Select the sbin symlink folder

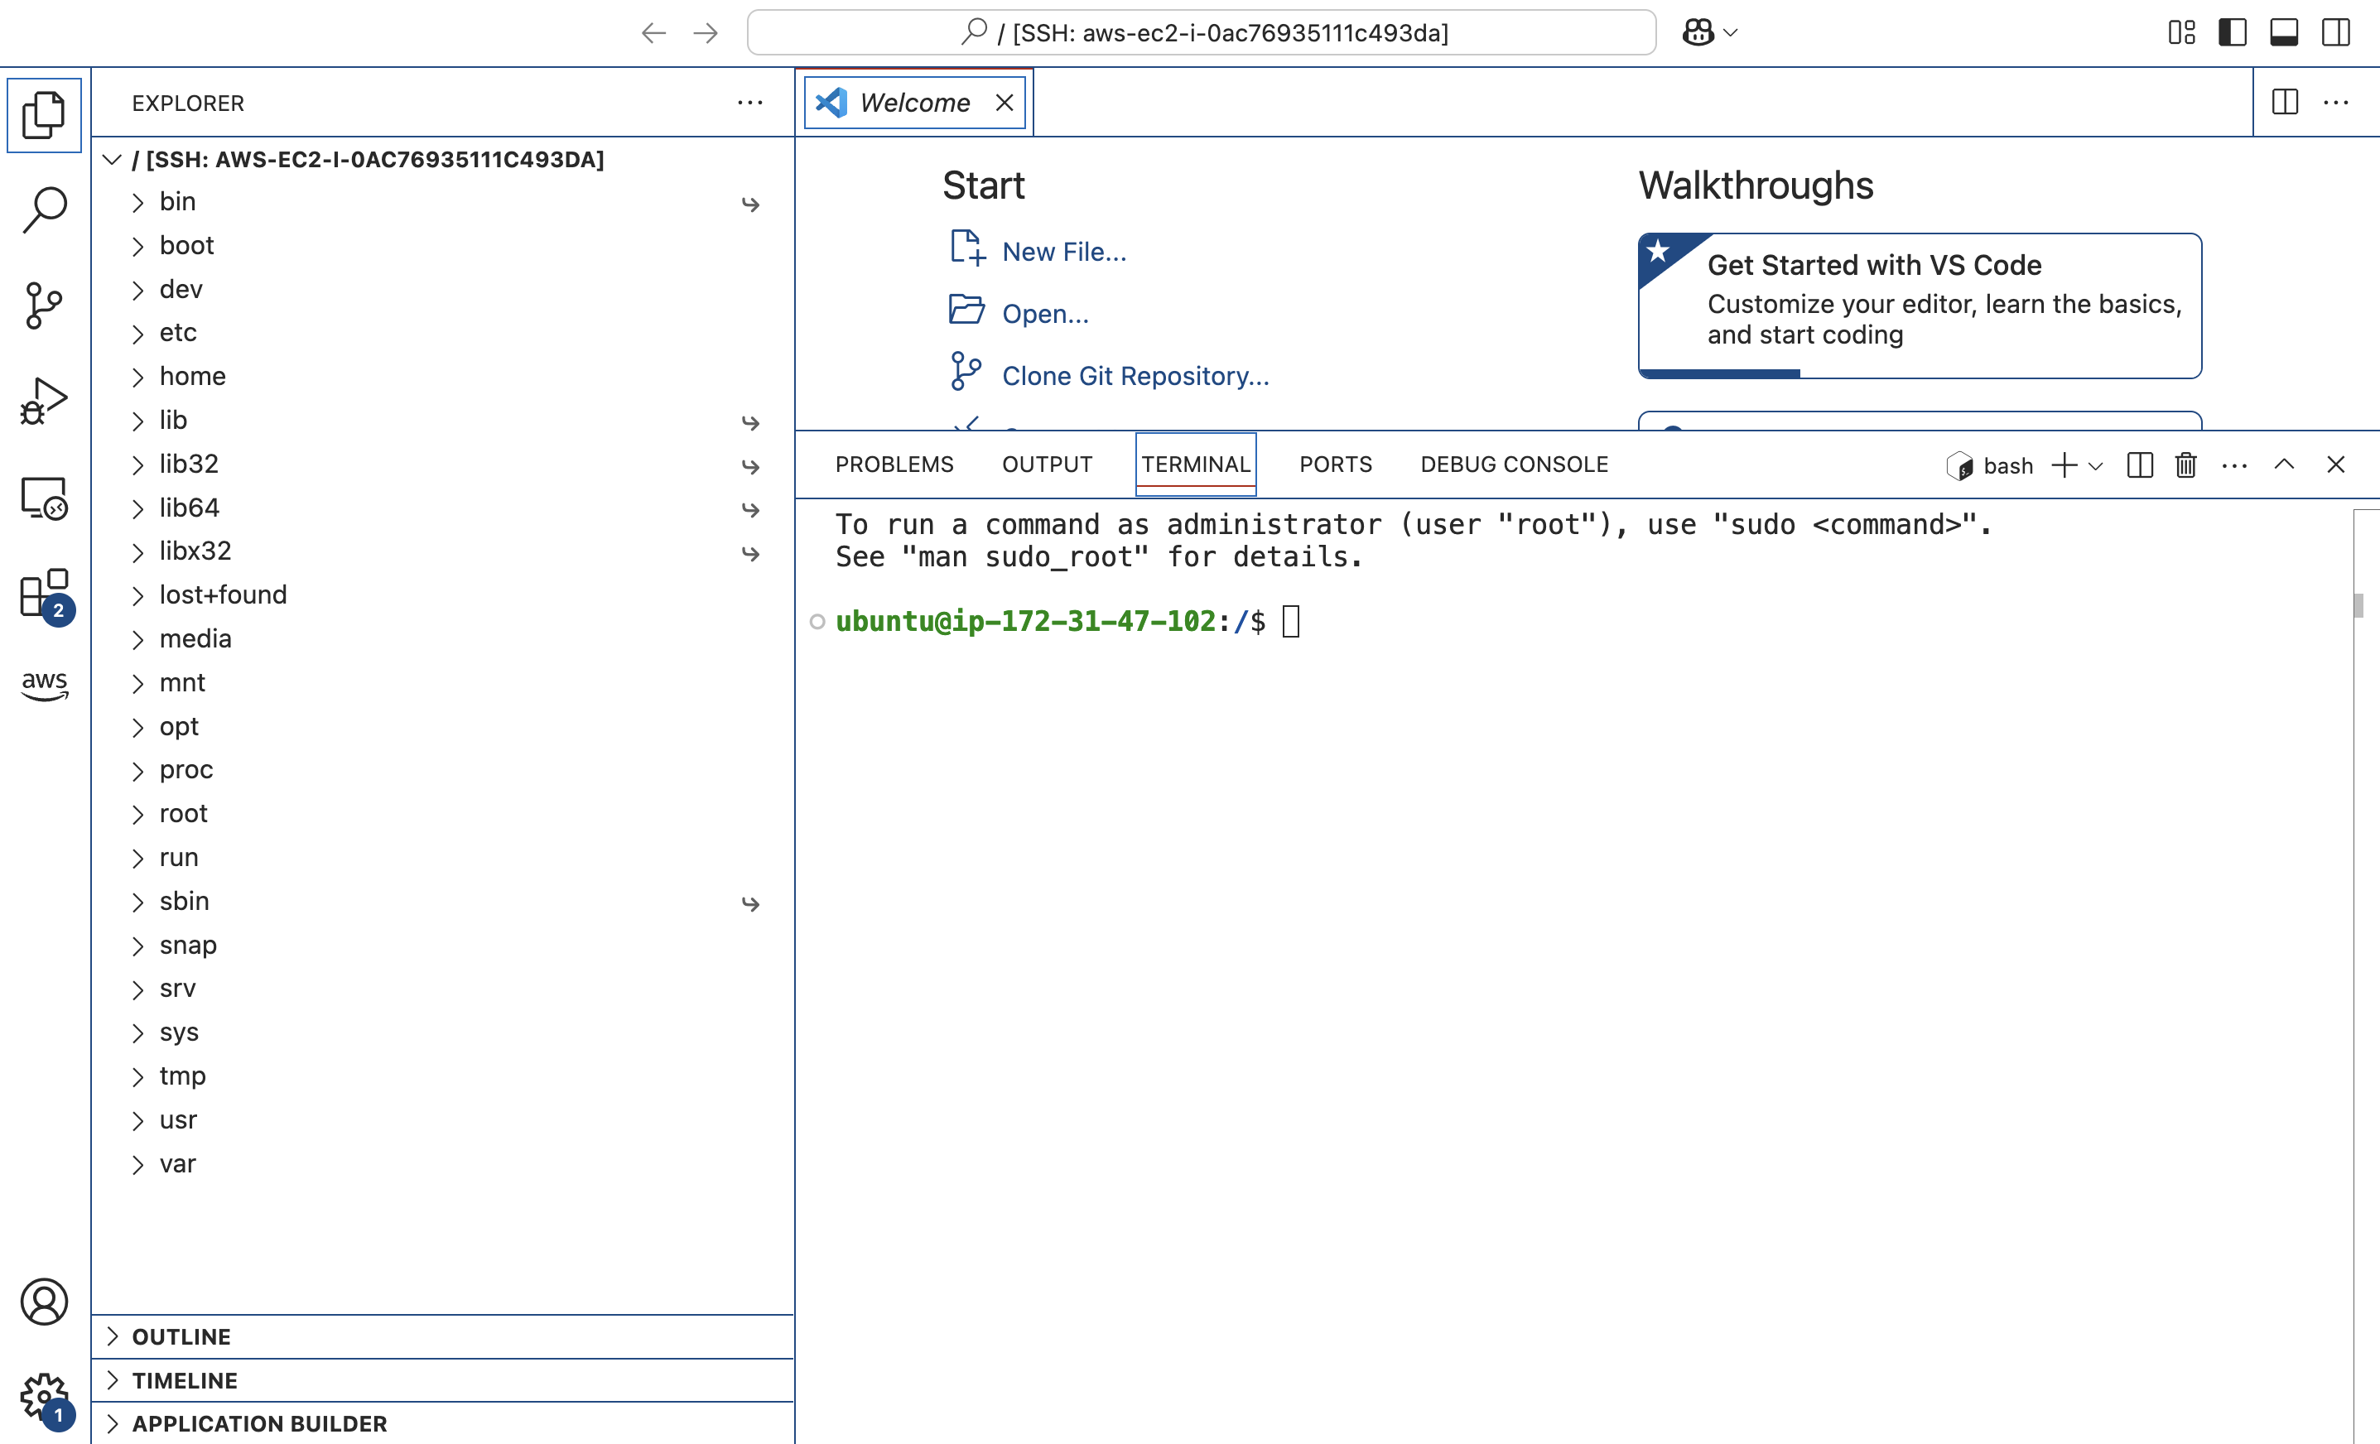coord(442,901)
